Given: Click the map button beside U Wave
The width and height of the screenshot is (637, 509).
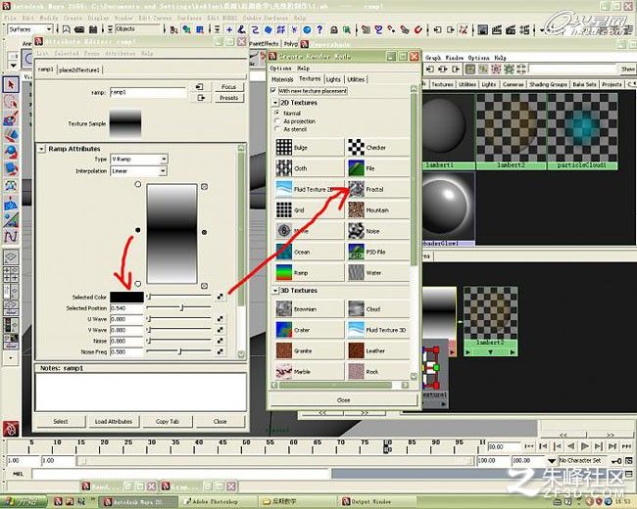Looking at the screenshot, I should click(x=220, y=319).
